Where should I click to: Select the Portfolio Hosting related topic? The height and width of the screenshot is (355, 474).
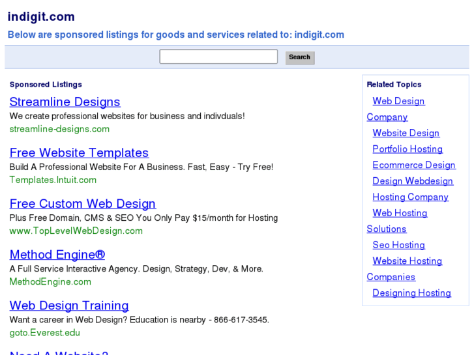pos(407,149)
